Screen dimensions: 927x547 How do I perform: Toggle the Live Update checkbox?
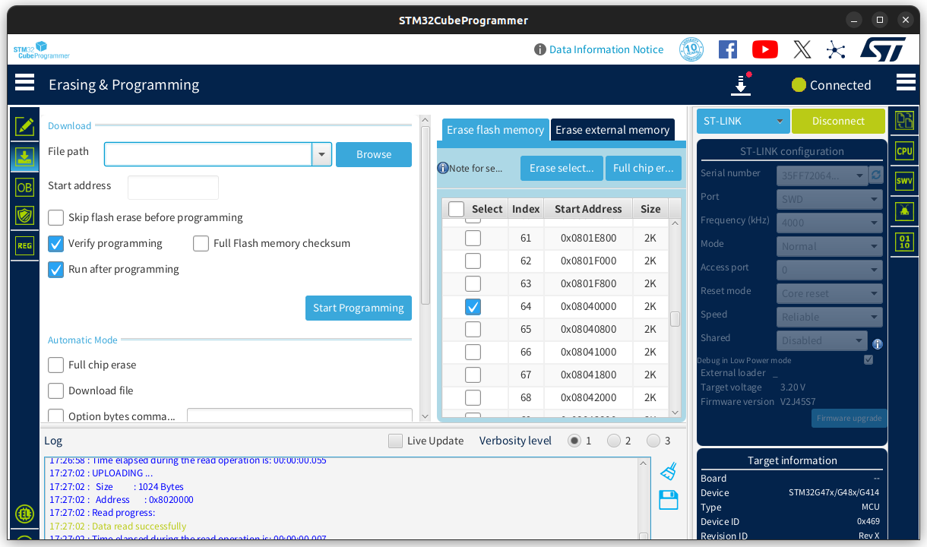coord(395,441)
